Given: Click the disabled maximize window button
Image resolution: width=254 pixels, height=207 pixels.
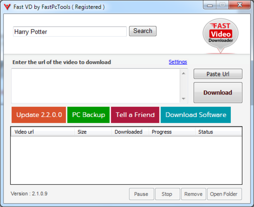Looking at the screenshot, I should [x=222, y=5].
